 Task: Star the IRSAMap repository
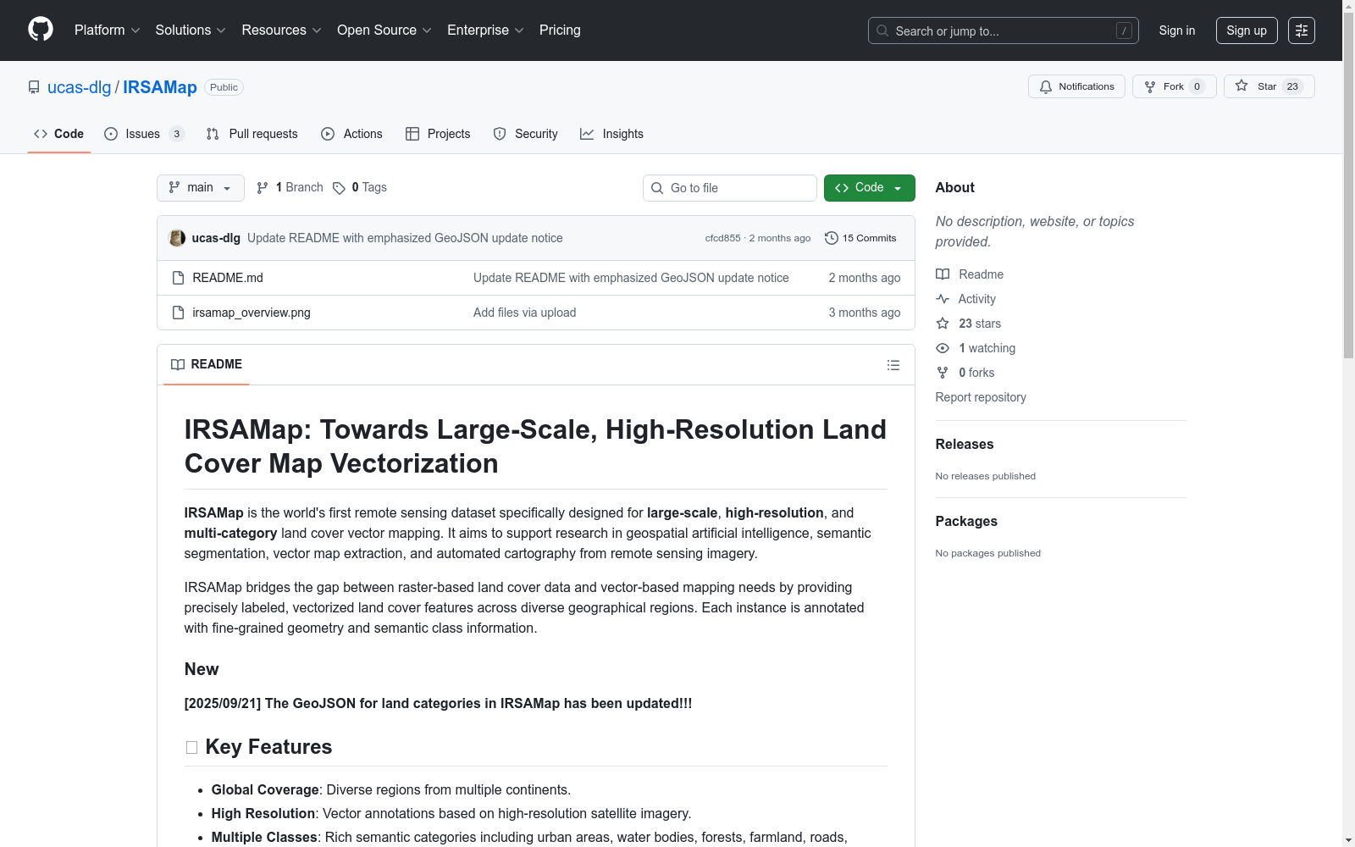(1269, 86)
